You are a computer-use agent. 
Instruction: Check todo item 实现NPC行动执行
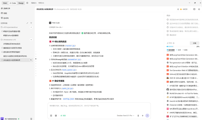168,27
